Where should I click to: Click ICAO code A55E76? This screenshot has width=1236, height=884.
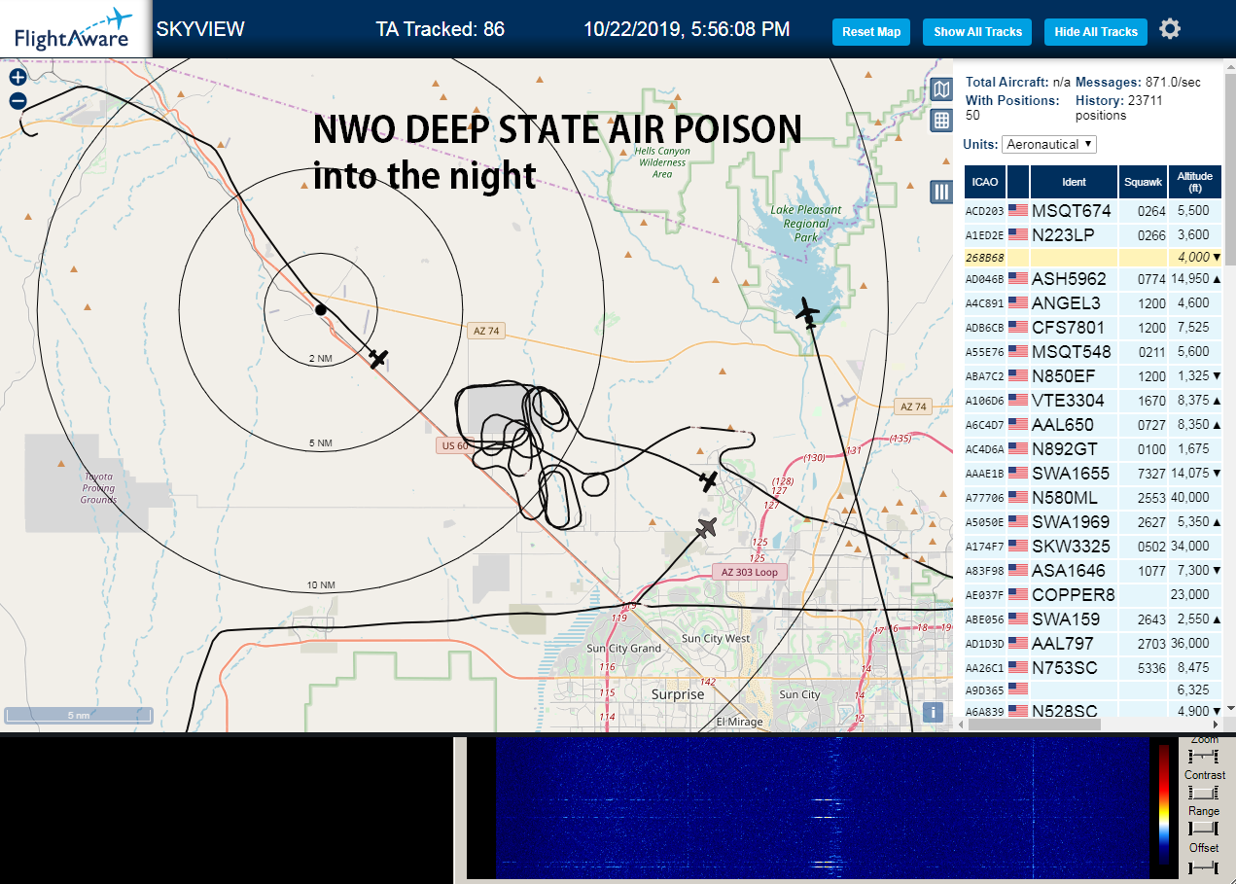(x=984, y=352)
